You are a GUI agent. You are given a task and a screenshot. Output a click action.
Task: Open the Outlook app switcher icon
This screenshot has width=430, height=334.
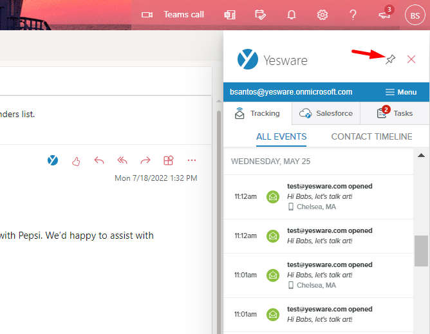point(230,15)
